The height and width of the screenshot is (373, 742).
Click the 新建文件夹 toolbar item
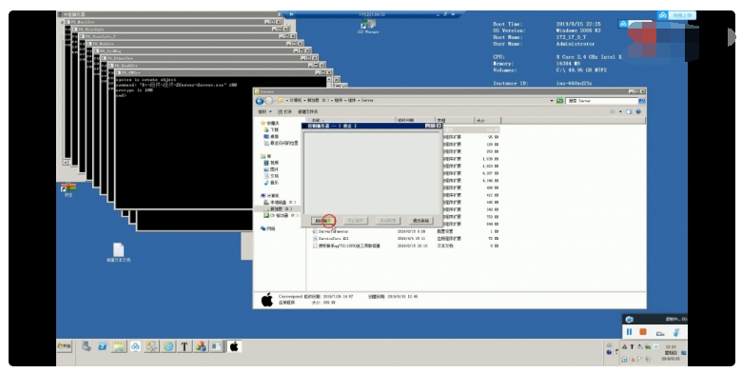(307, 111)
